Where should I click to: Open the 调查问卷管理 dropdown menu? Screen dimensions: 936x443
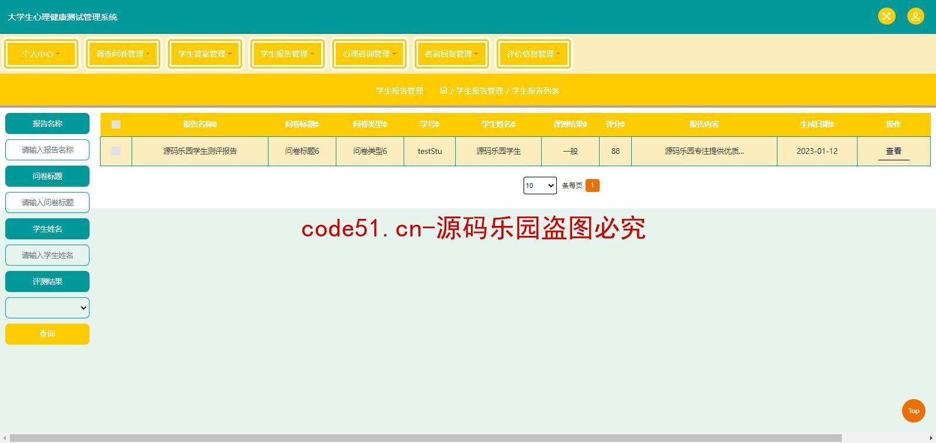coord(123,54)
